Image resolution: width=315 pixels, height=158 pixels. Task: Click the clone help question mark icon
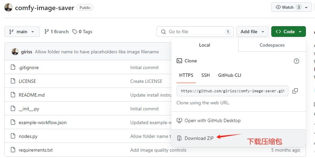point(296,61)
